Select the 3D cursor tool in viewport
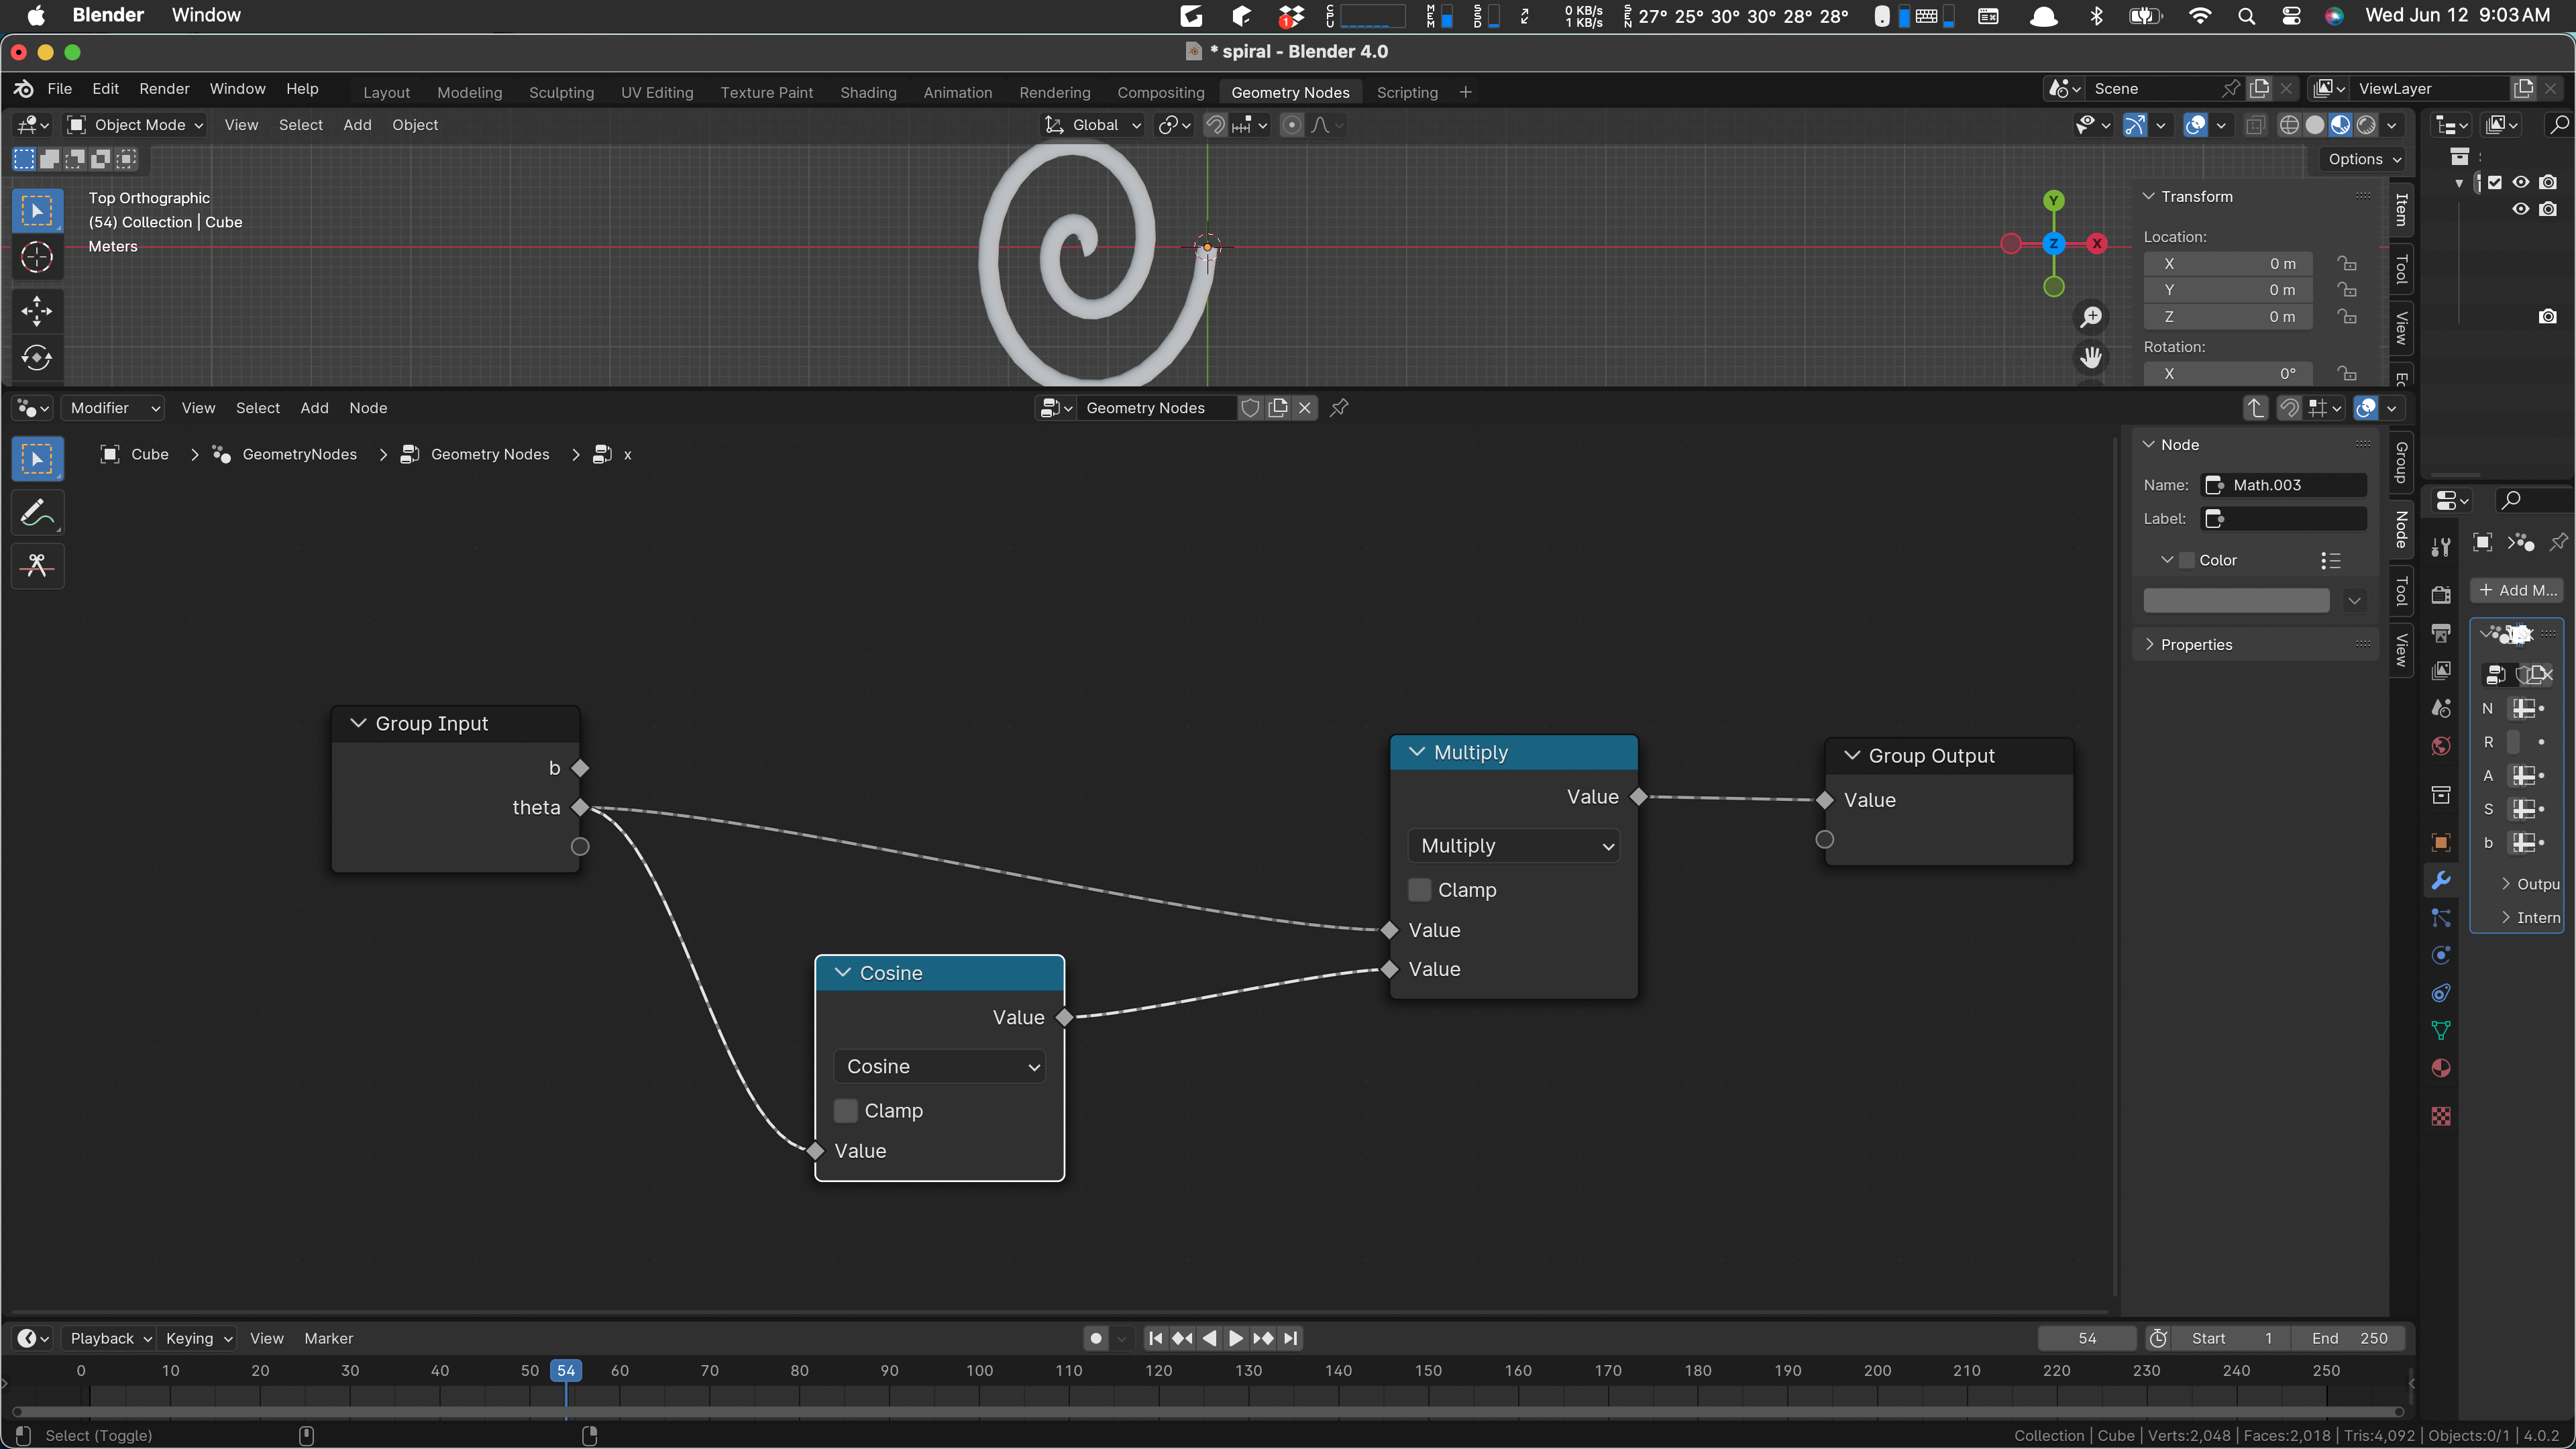The image size is (2576, 1449). click(37, 258)
